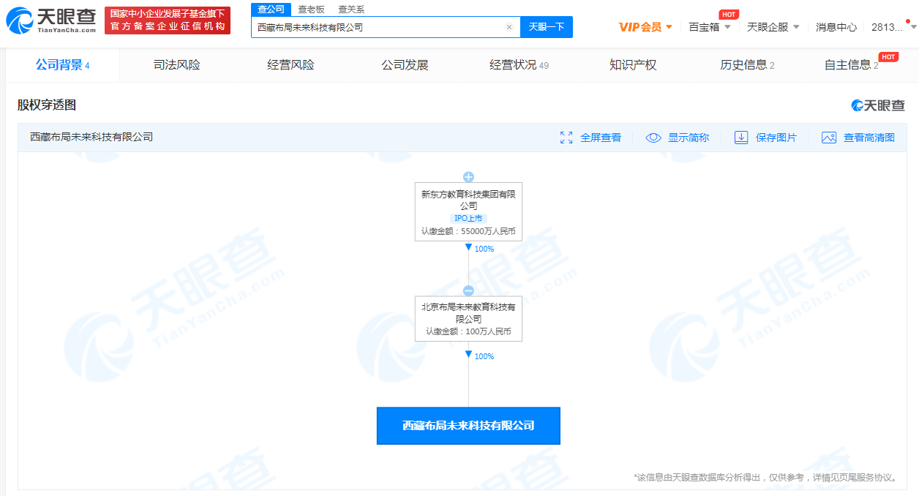Click the 显示简称 label
This screenshot has width=919, height=496.
689,138
